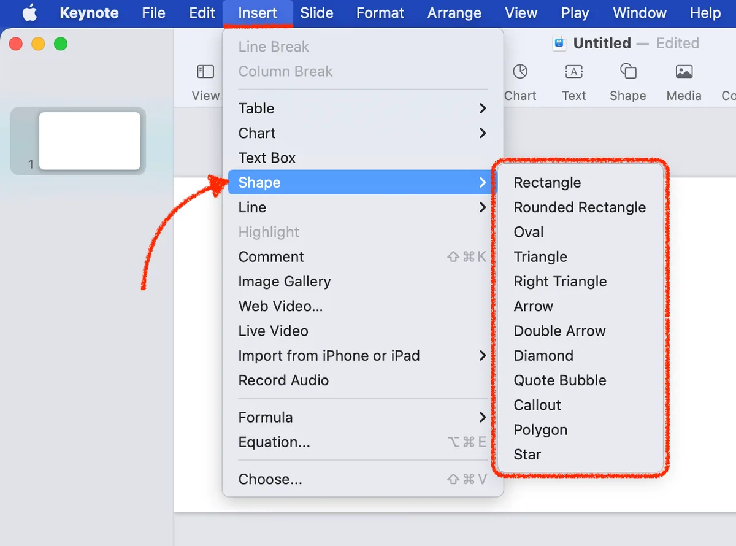Insert a Triangle shape
Viewport: 736px width, 546px height.
[580, 256]
